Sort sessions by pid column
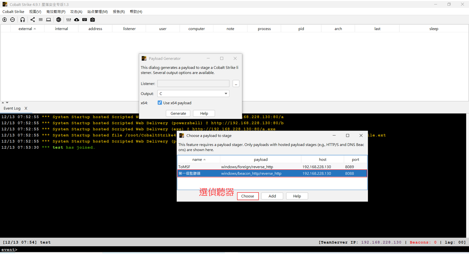This screenshot has width=469, height=254. pos(301,29)
